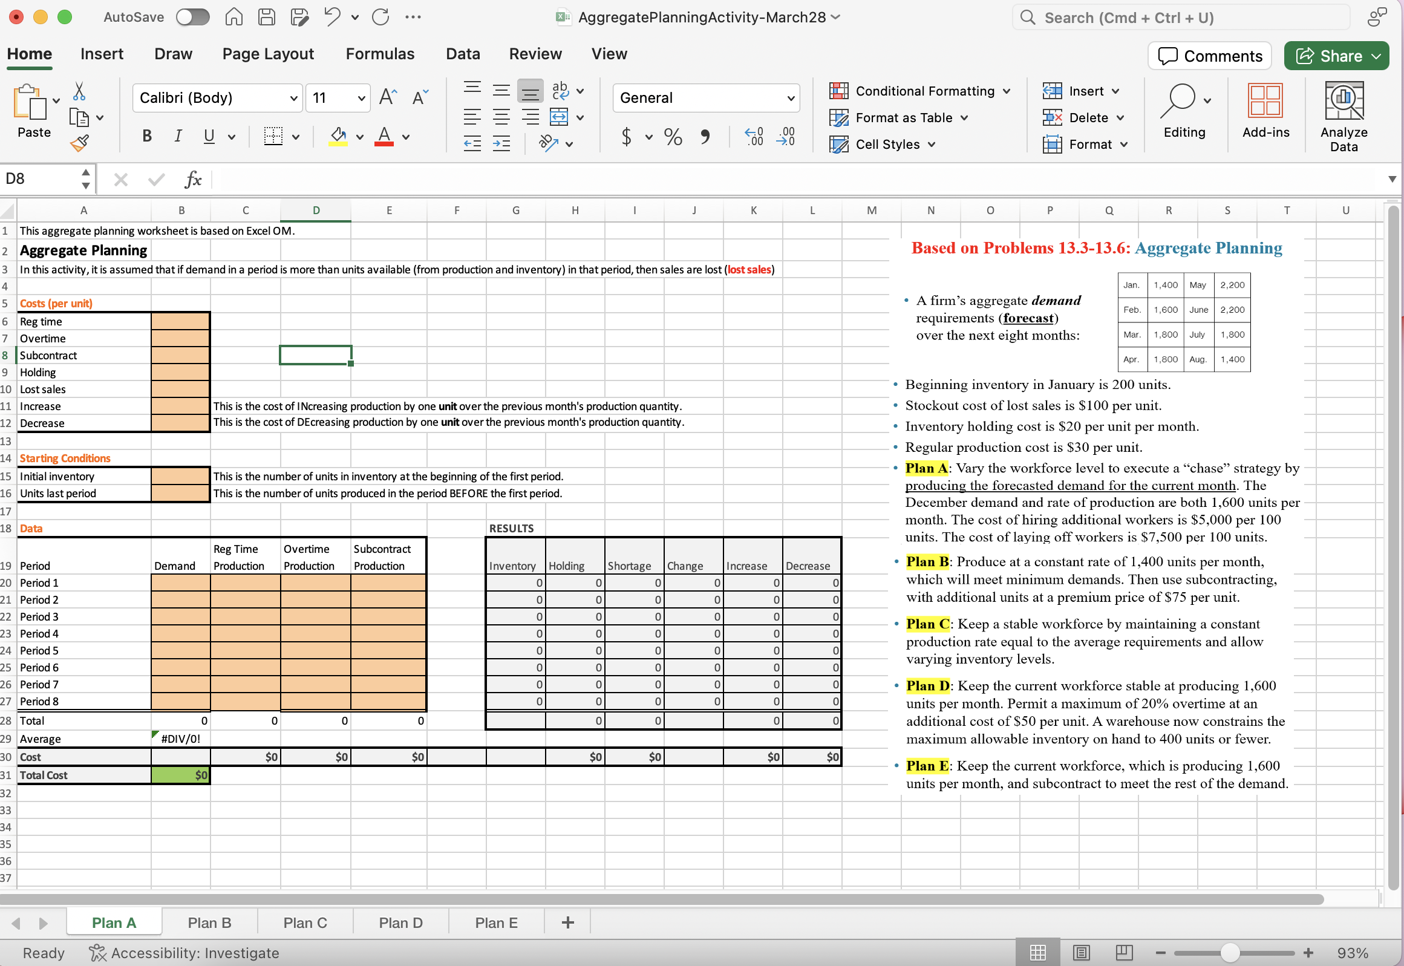Open the fill color dropdown arrow

point(359,137)
